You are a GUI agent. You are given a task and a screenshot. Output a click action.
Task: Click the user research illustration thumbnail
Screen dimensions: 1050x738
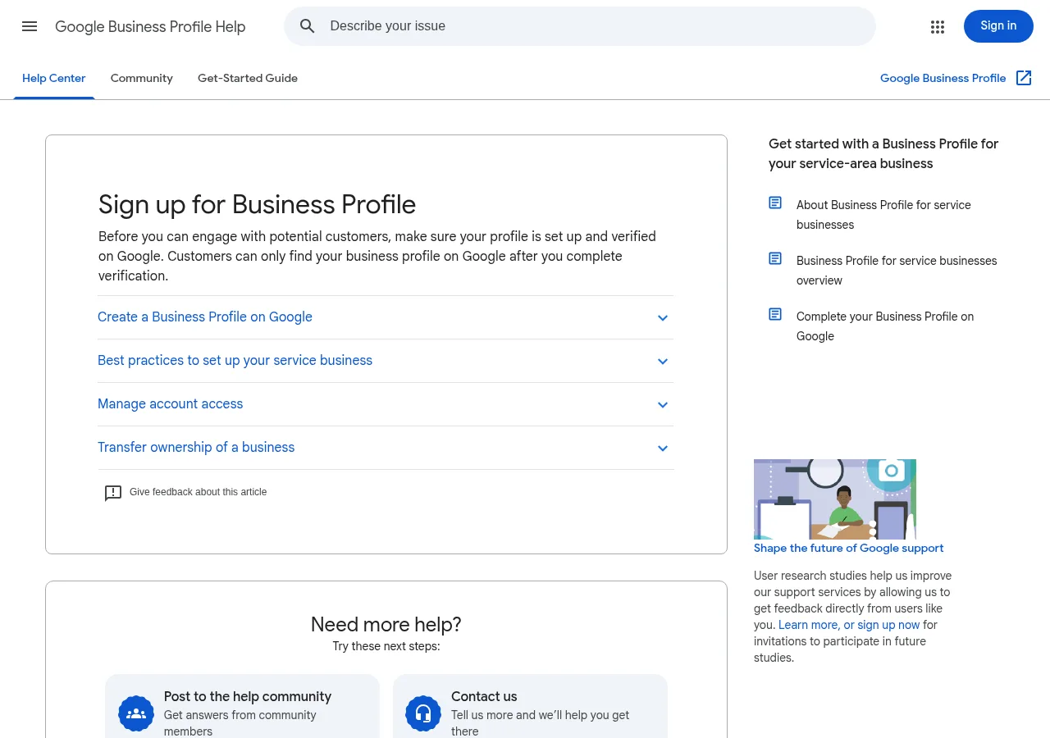[x=835, y=499]
